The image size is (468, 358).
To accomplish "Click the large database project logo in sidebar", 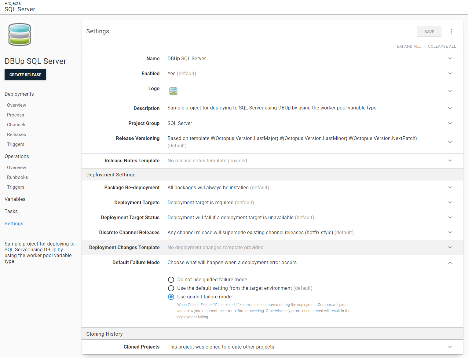I will (x=20, y=35).
